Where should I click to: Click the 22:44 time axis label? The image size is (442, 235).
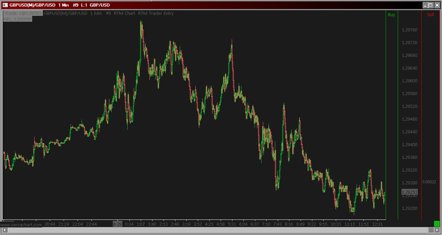point(91,224)
